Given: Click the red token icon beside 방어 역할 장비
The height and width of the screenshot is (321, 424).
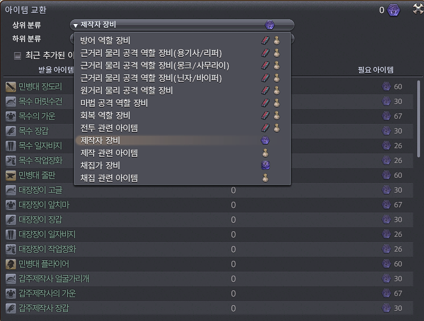Looking at the screenshot, I should tap(265, 40).
